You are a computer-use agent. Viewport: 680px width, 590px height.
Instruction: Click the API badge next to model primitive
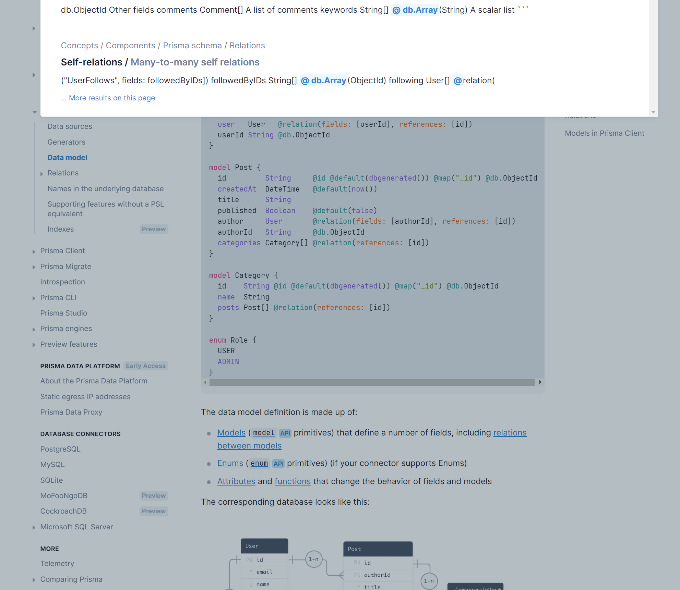[x=285, y=433]
